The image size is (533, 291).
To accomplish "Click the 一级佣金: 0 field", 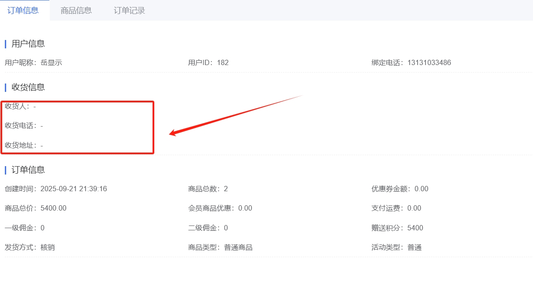I will [25, 228].
